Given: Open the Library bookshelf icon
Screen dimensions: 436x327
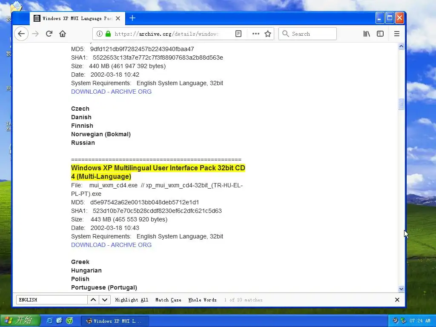Looking at the screenshot, I should (367, 34).
